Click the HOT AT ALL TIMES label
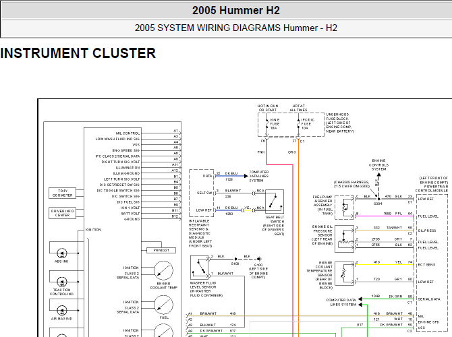Image resolution: width=452 pixels, height=337 pixels. pyautogui.click(x=298, y=108)
